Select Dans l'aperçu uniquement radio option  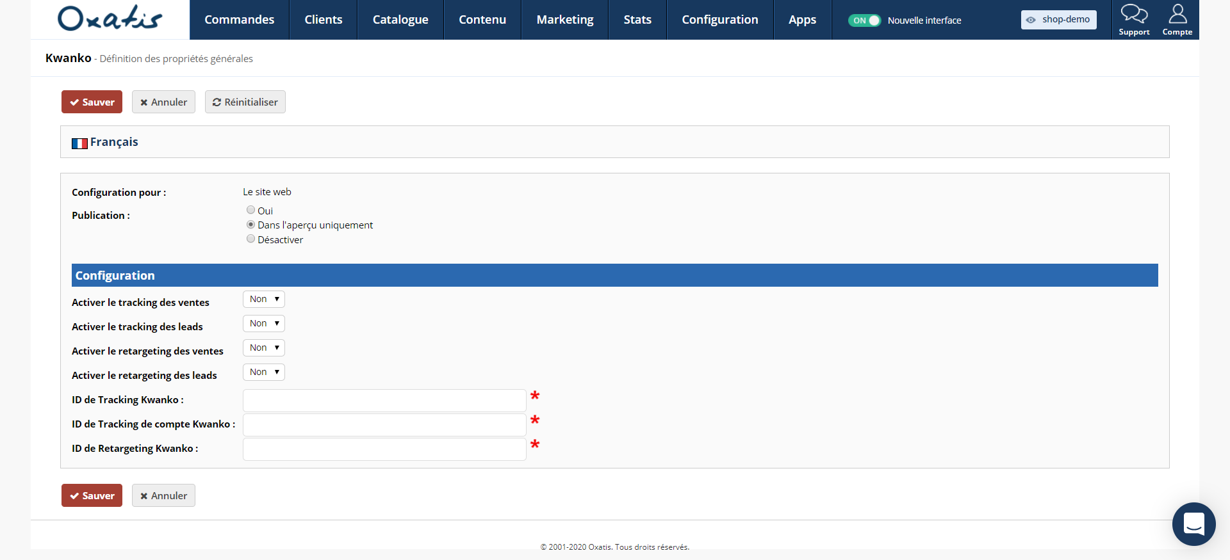coord(250,225)
